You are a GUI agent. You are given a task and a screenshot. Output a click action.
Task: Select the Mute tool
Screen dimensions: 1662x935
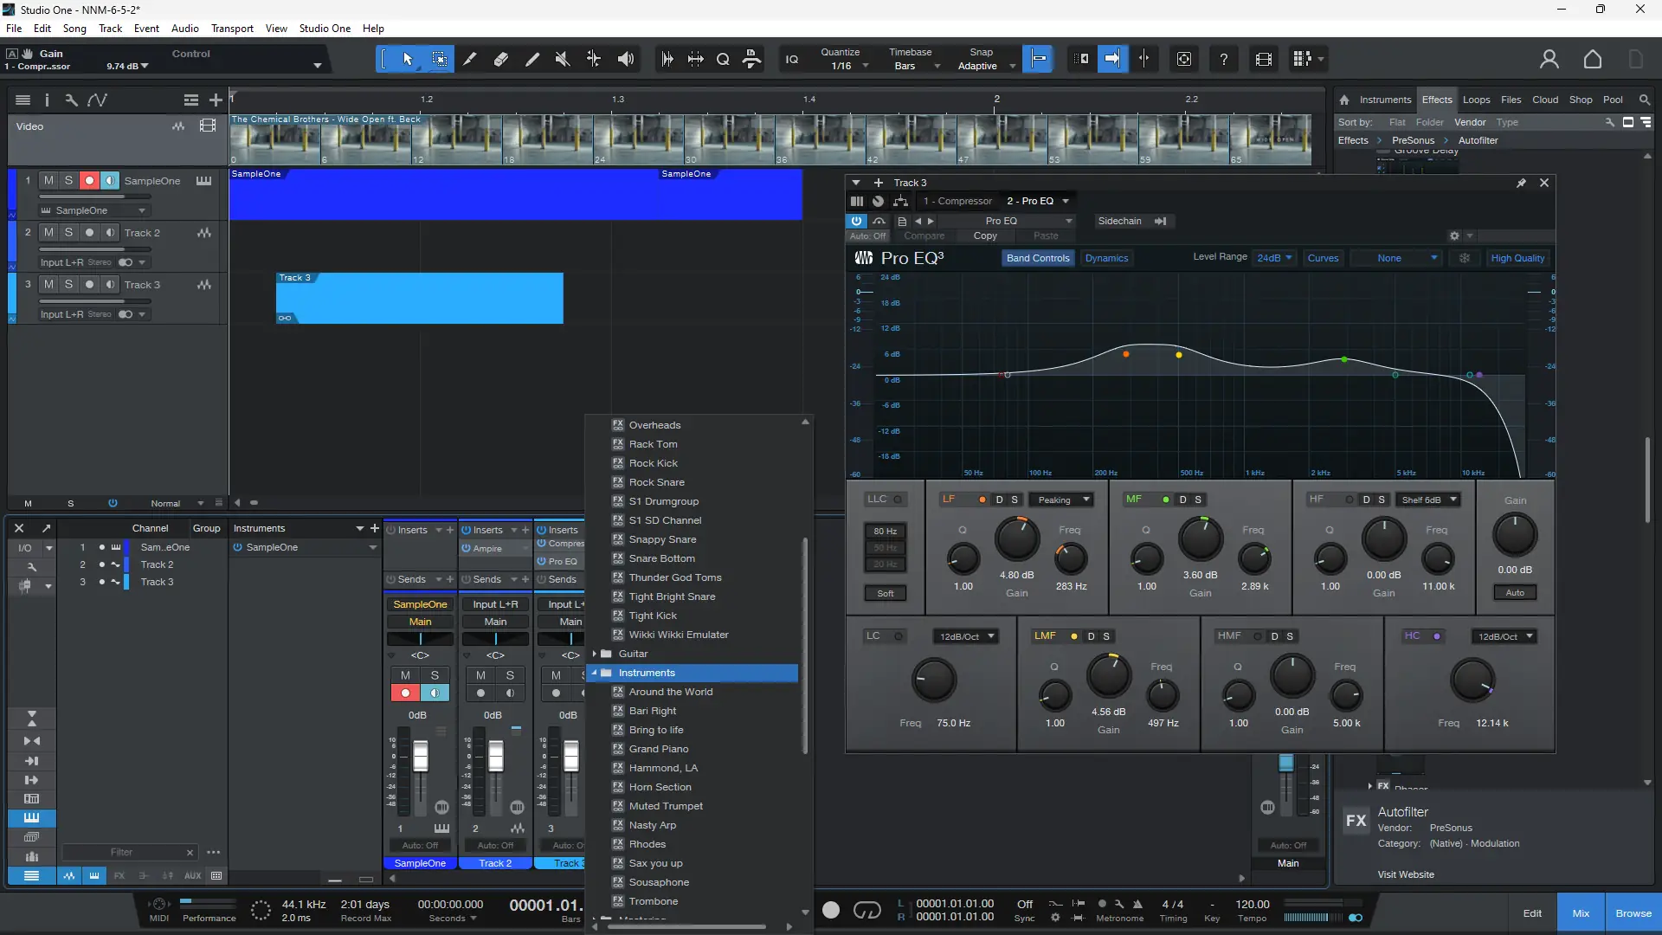pos(563,59)
